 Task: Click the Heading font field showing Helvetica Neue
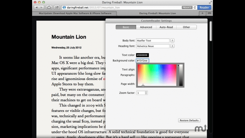point(153,46)
